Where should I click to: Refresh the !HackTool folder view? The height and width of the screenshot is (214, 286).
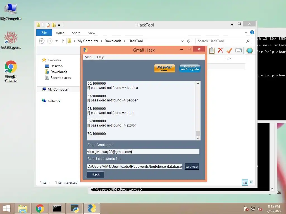(189, 41)
